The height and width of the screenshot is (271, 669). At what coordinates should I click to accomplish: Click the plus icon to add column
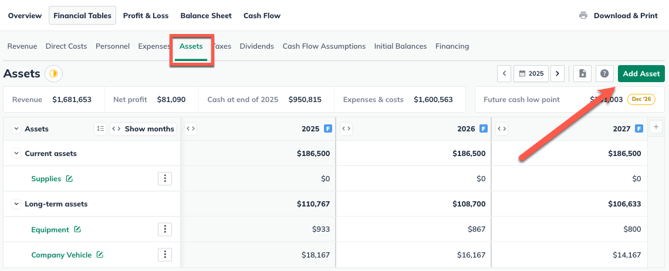point(656,127)
